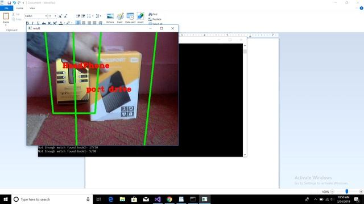
Task: Open Microsoft Store from taskbar
Action: [x=134, y=199]
